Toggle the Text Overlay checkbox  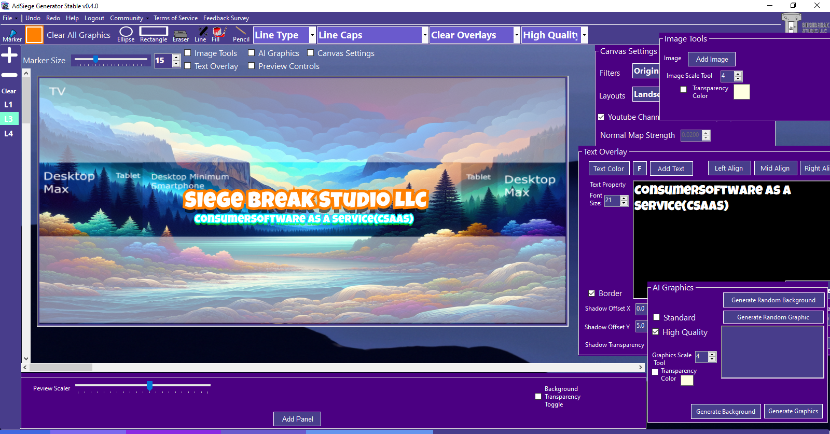coord(188,66)
